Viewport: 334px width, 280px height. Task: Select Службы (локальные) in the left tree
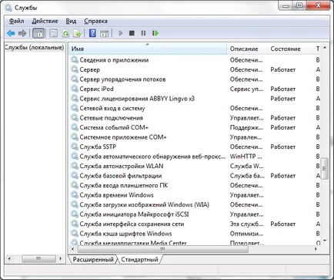tap(35, 48)
